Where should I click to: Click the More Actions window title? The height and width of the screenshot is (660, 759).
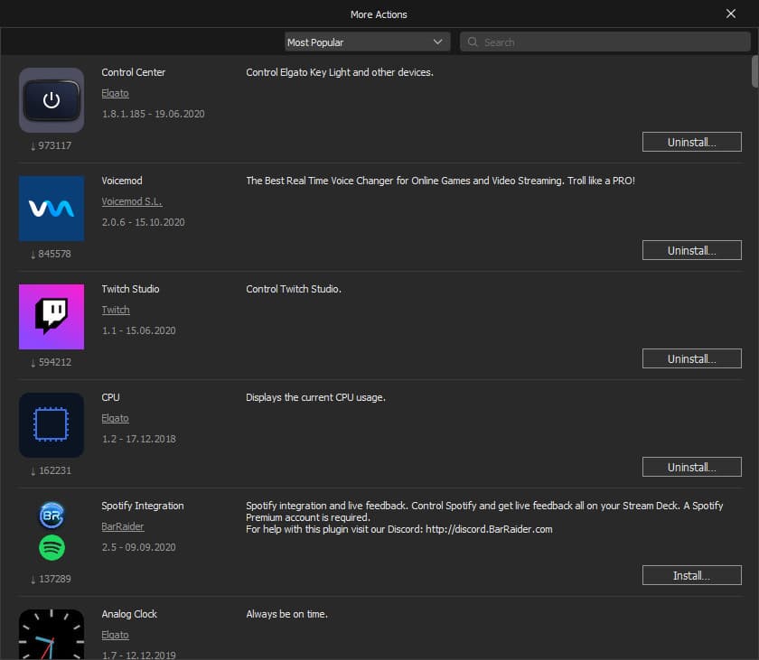click(x=379, y=14)
